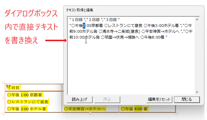Click the bottom-right selection handle of table
Image resolution: width=207 pixels, height=120 pixels.
[177, 114]
